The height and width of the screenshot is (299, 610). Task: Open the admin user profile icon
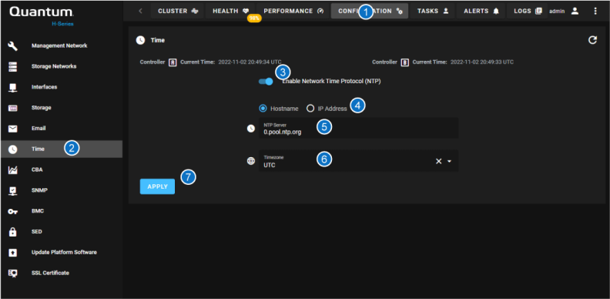pos(575,12)
